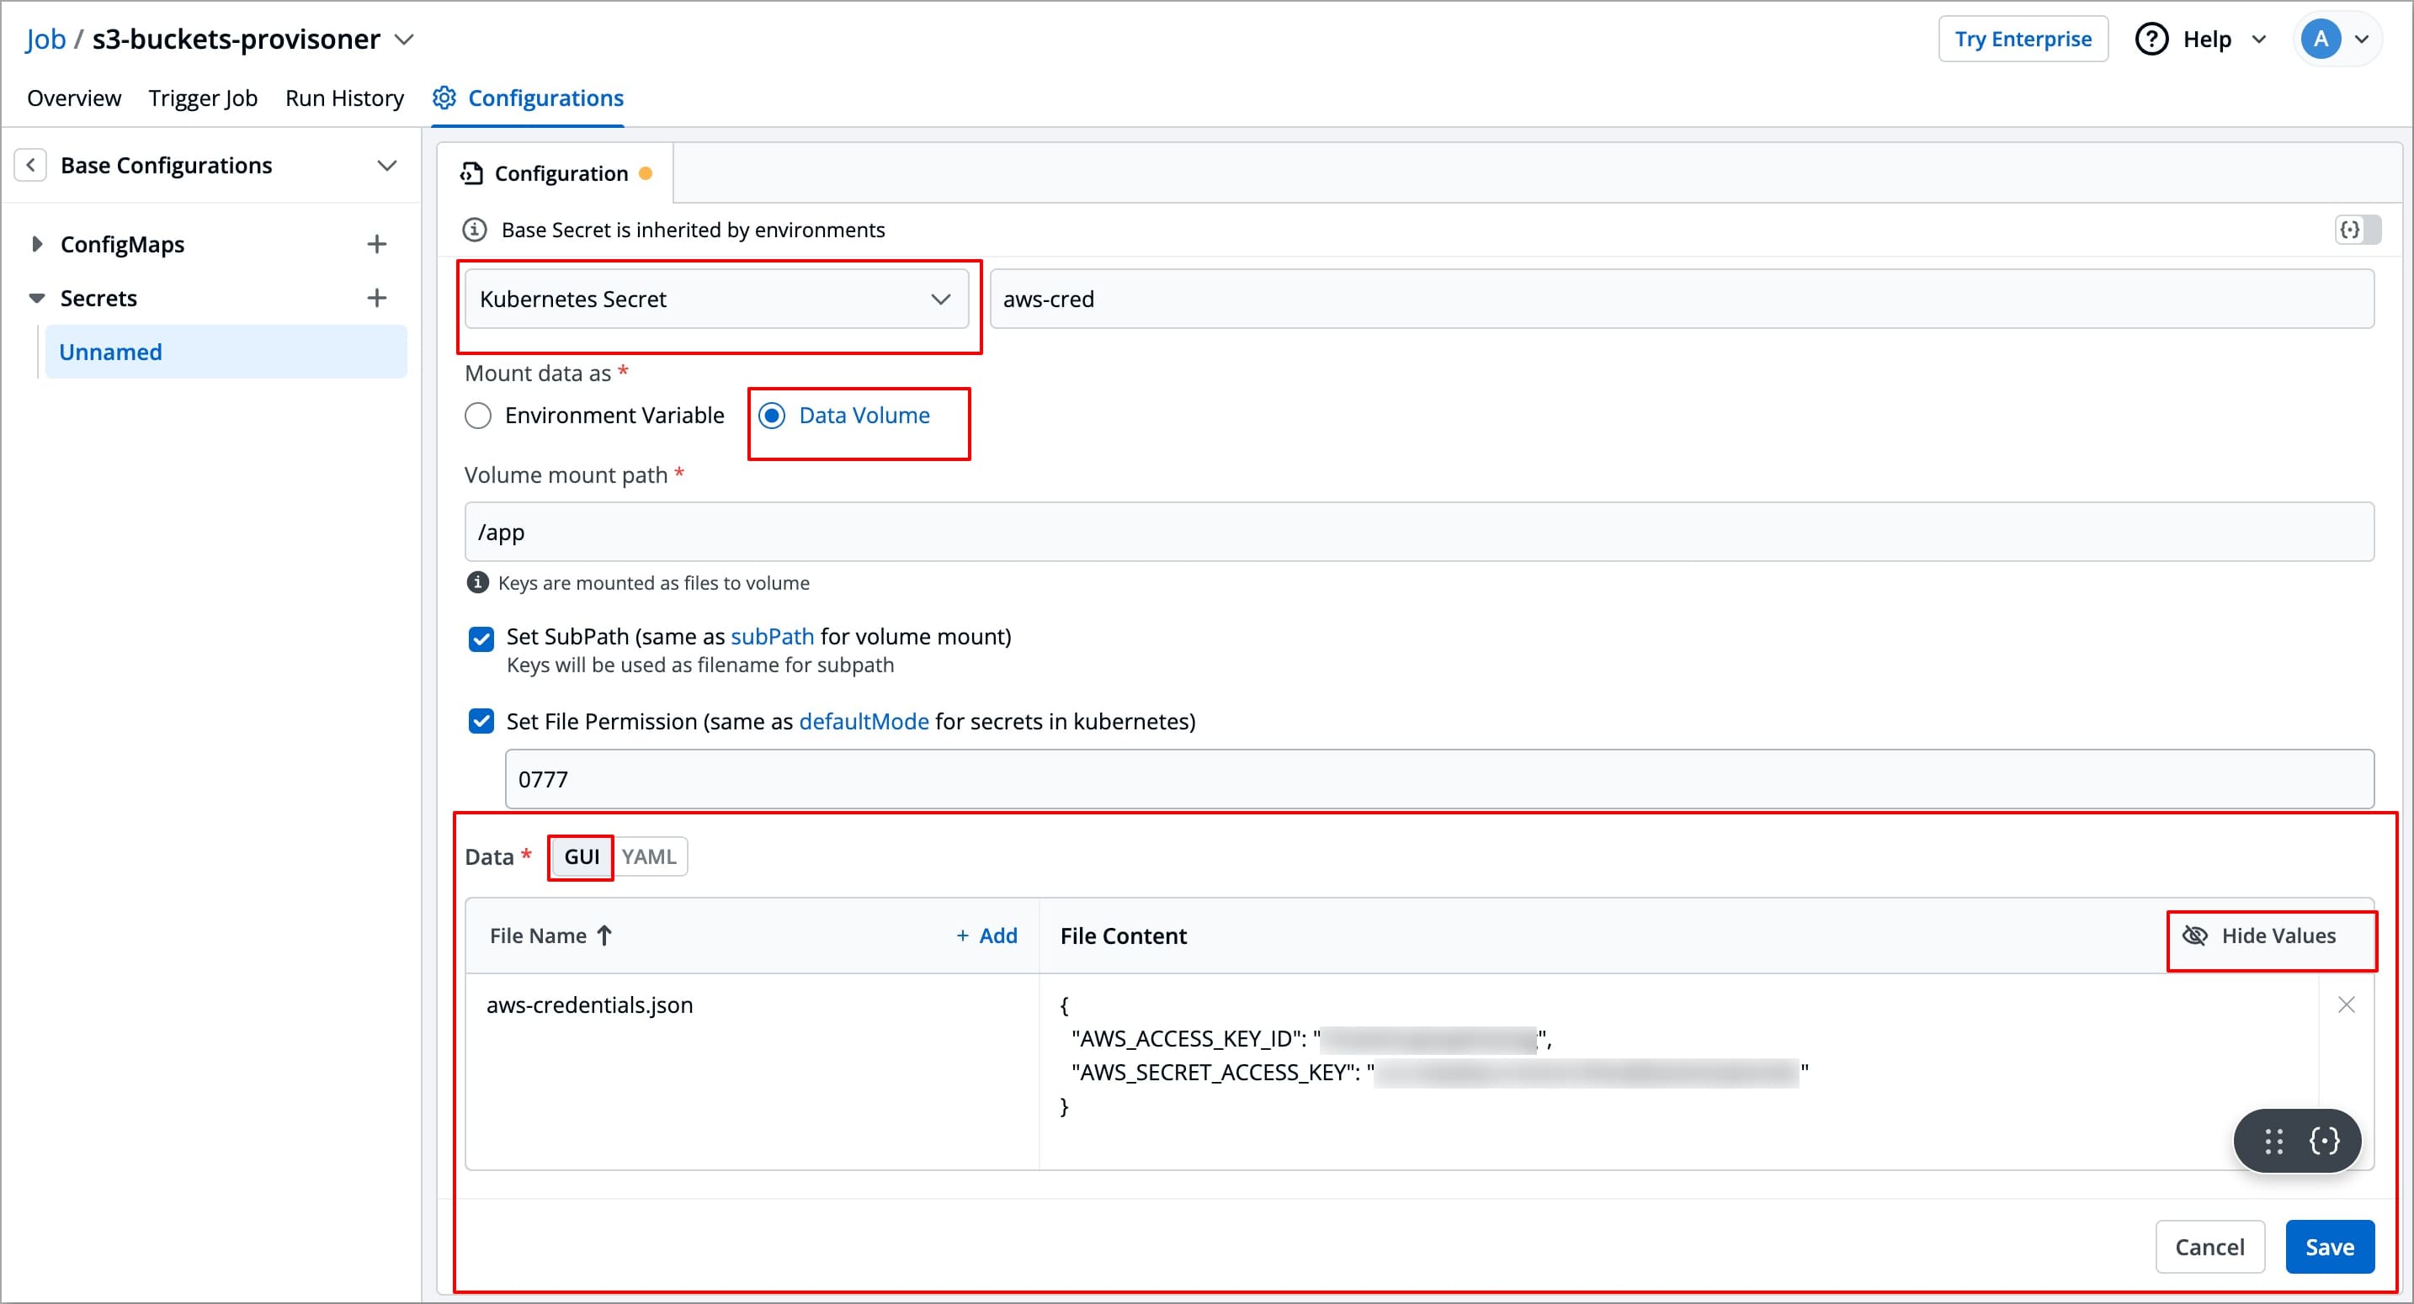Viewport: 2414px width, 1304px height.
Task: Sort by File Name arrow icon
Action: (x=604, y=936)
